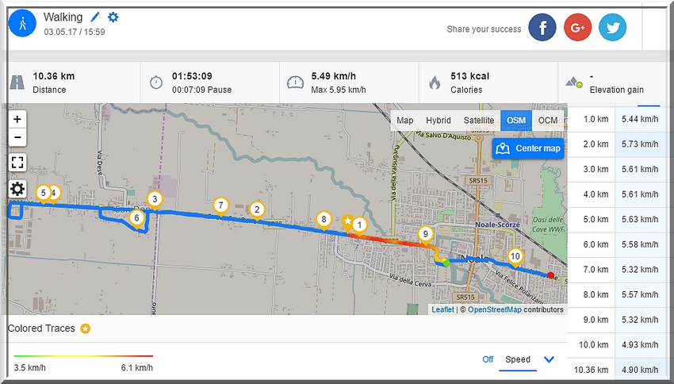
Task: Select Speed colored trace mode
Action: point(518,359)
